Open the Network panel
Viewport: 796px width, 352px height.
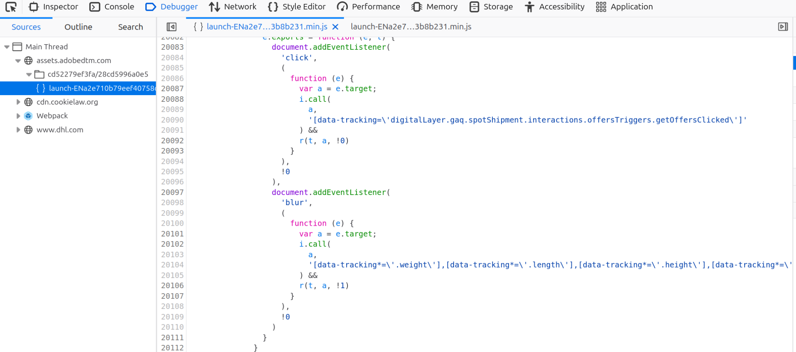[233, 7]
